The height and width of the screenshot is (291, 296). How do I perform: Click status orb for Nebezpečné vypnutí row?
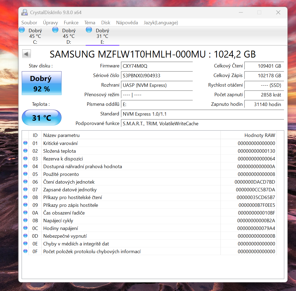point(25,236)
